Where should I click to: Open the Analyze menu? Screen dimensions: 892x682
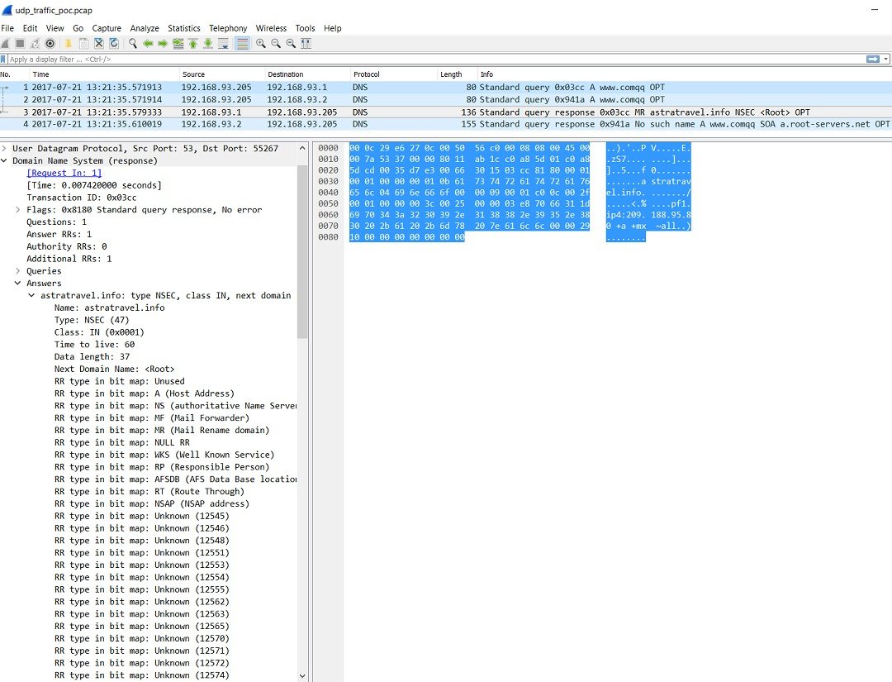[x=145, y=28]
